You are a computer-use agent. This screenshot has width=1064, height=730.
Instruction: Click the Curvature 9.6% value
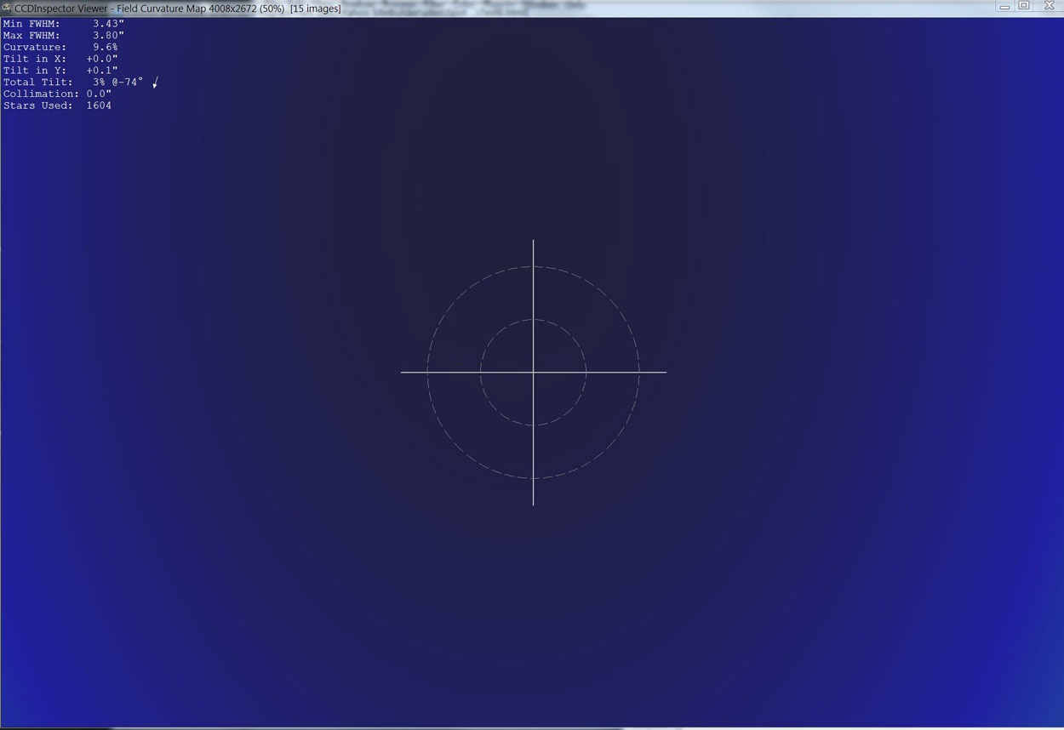(x=106, y=48)
